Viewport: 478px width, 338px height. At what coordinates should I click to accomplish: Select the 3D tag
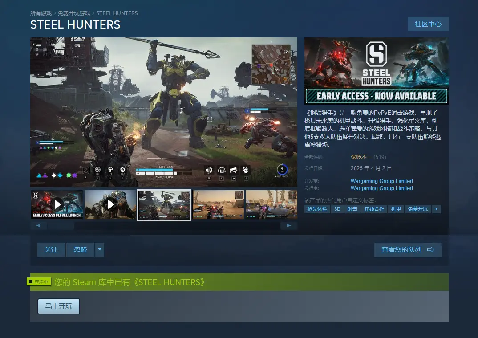(337, 209)
